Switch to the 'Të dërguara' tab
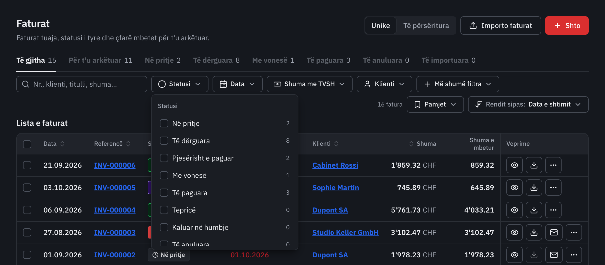Image resolution: width=605 pixels, height=265 pixels. click(216, 60)
